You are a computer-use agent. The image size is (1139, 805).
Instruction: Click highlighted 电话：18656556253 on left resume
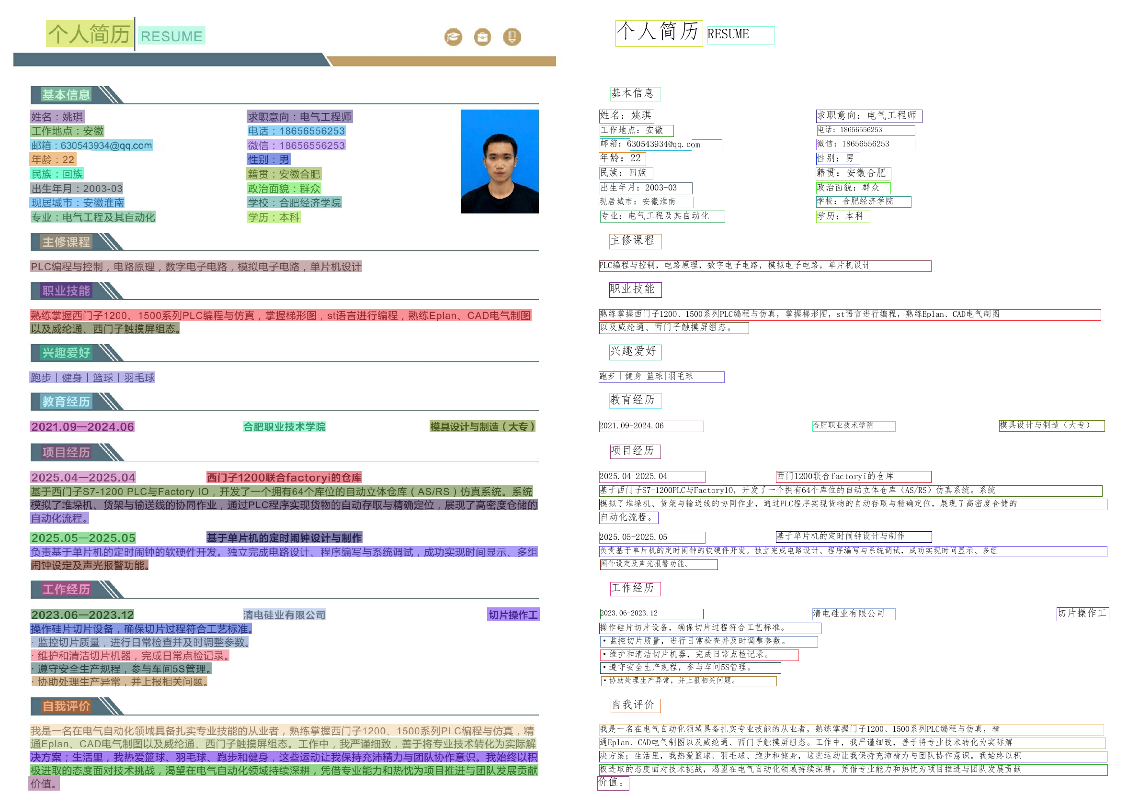pos(296,131)
